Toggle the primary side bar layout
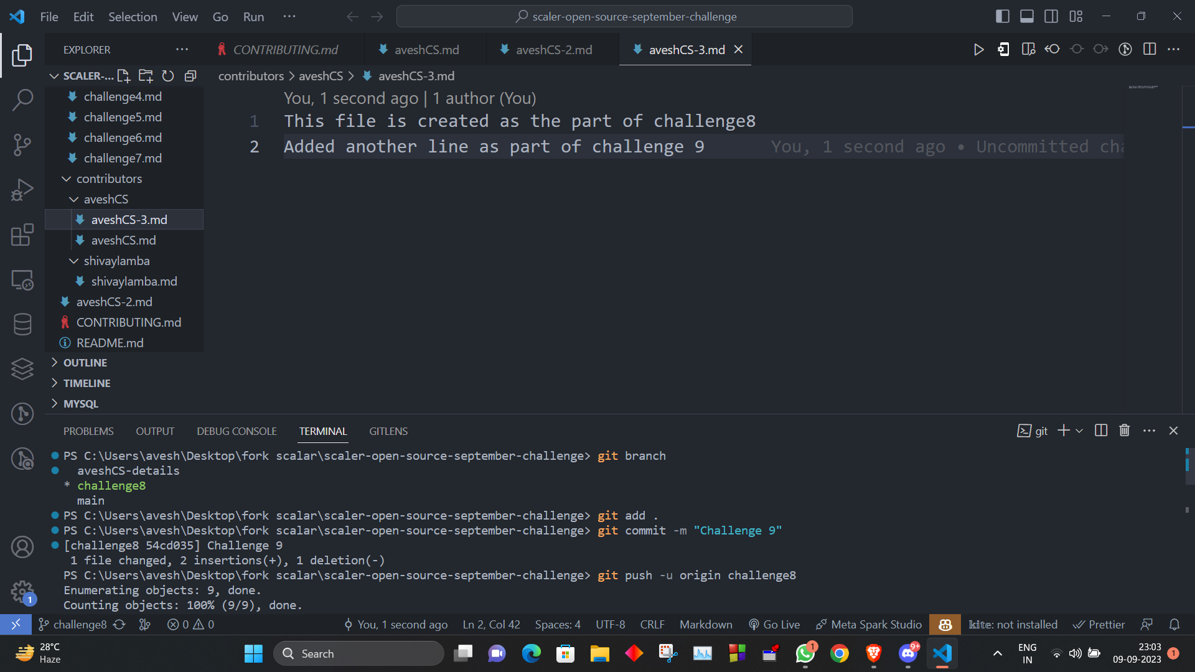Image resolution: width=1195 pixels, height=672 pixels. (1003, 17)
